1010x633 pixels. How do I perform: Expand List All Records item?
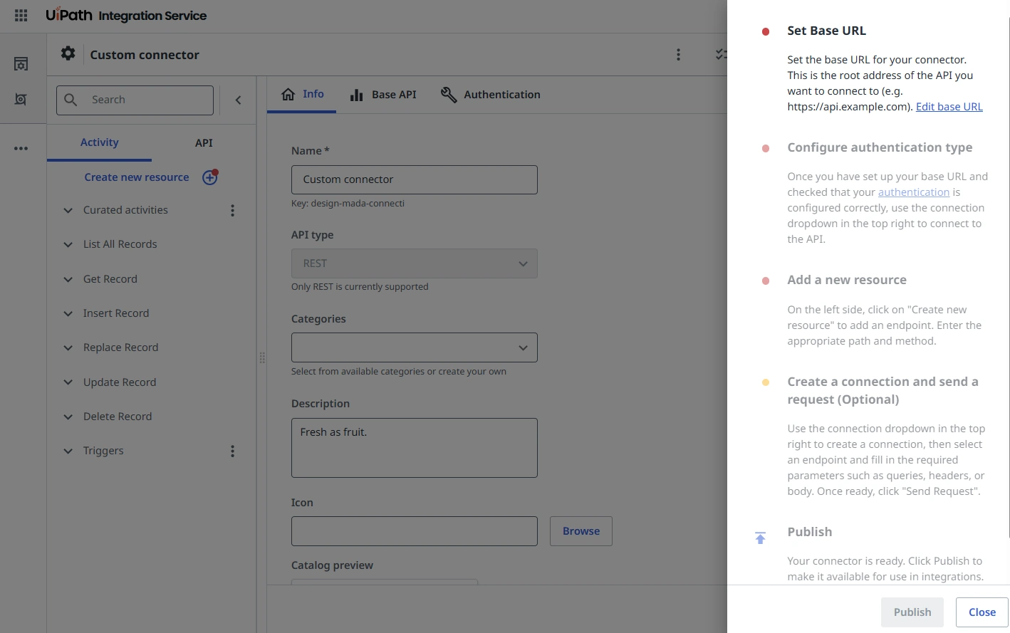[x=68, y=244]
